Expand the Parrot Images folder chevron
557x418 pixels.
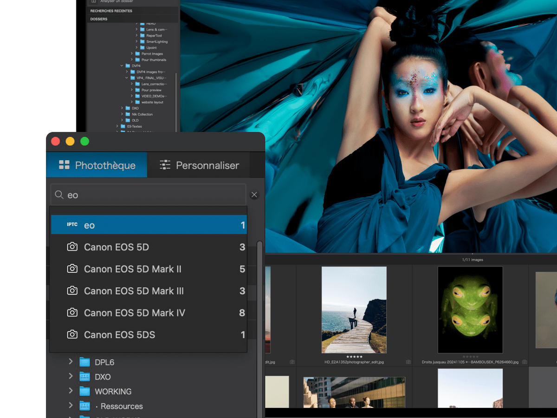pyautogui.click(x=132, y=54)
